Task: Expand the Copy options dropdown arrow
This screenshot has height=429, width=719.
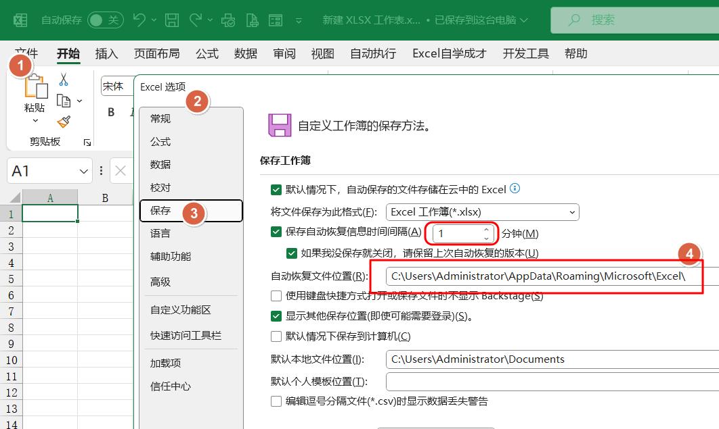Action: 80,101
